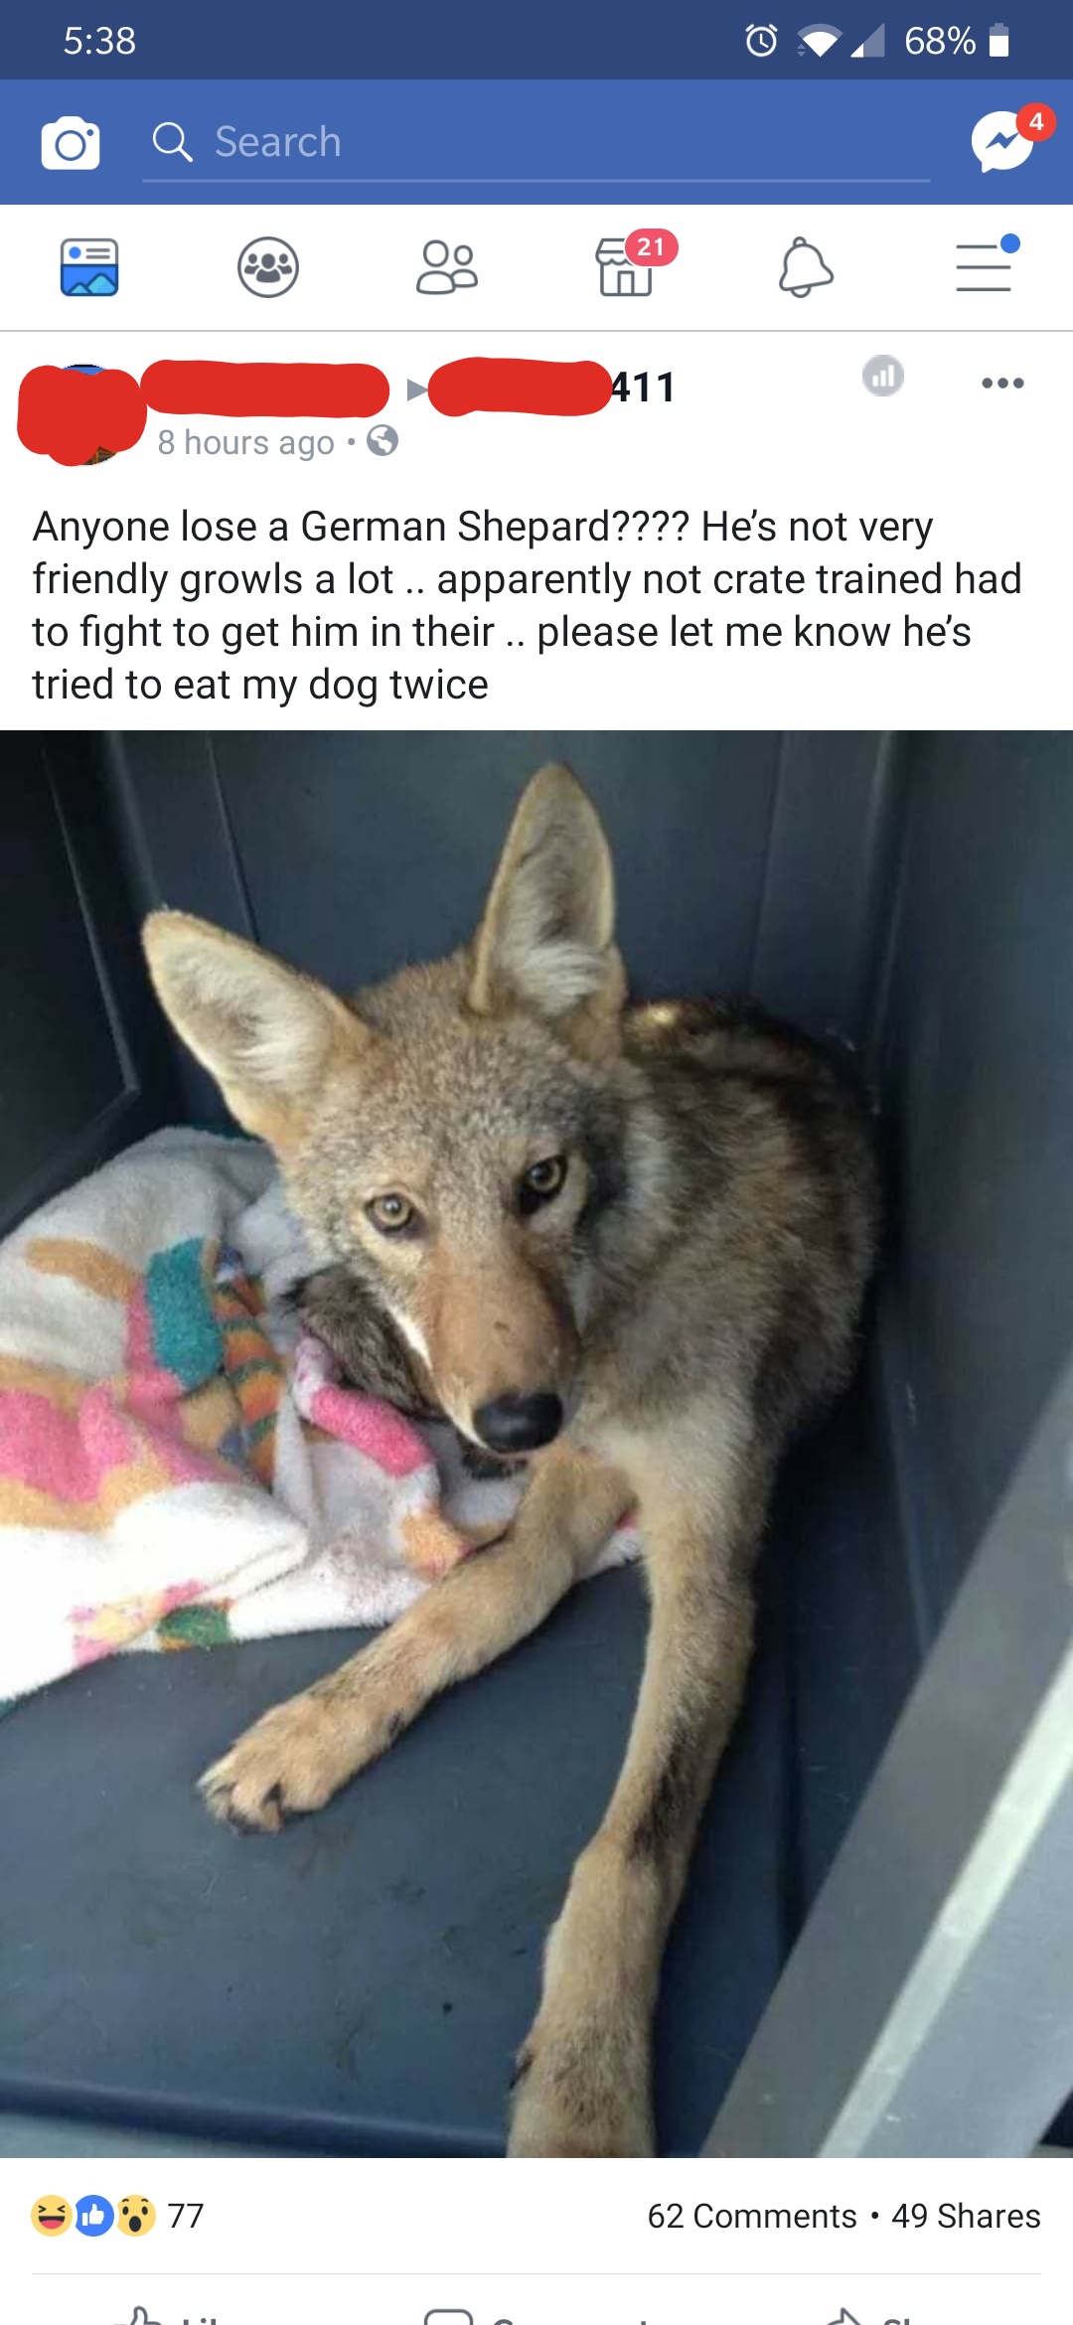The width and height of the screenshot is (1073, 2325).
Task: Tap the post insights bar-chart icon
Action: coord(883,376)
